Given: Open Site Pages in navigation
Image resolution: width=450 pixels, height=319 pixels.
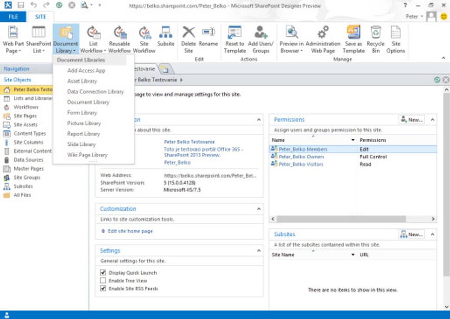Looking at the screenshot, I should pyautogui.click(x=25, y=116).
